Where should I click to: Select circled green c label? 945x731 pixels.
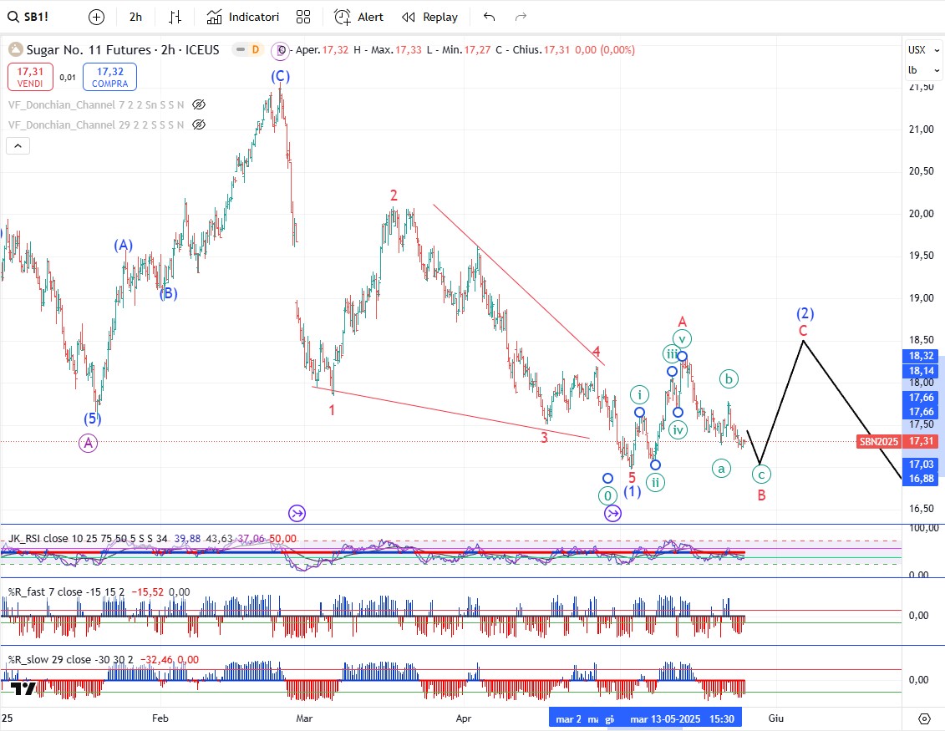(x=761, y=475)
